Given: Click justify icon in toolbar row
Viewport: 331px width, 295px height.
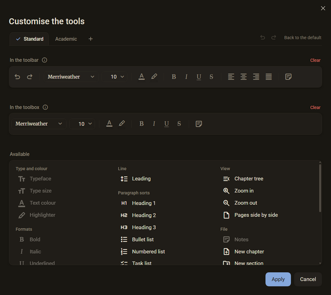Looking at the screenshot, I should 269,77.
